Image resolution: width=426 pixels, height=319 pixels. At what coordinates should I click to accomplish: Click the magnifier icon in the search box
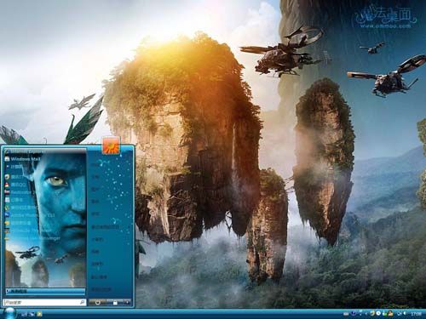point(82,303)
